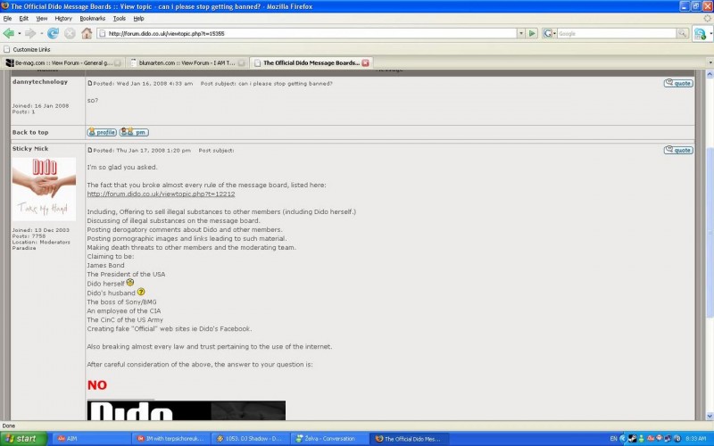This screenshot has height=446, width=714.
Task: Expand the address bar URL history dropdown
Action: (x=521, y=33)
